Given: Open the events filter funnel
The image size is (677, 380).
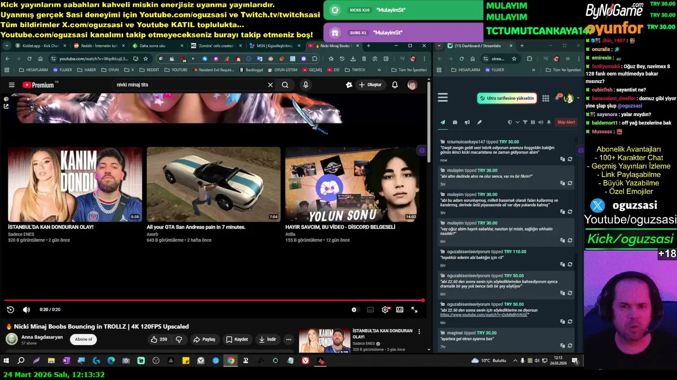Looking at the screenshot, I should [525, 122].
